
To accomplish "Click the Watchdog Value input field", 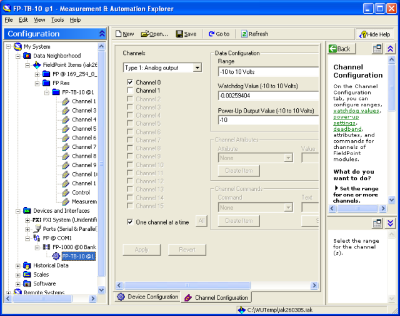I will pos(268,96).
